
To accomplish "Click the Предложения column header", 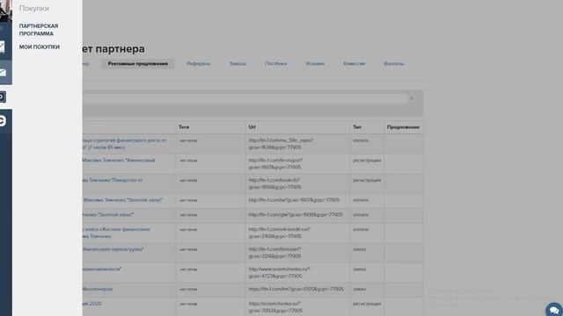I will (x=403, y=127).
